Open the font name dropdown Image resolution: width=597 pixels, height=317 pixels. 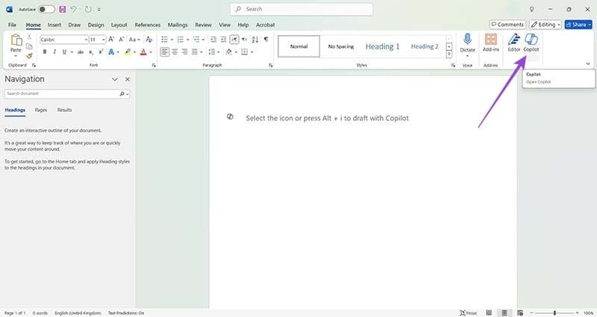(x=86, y=40)
